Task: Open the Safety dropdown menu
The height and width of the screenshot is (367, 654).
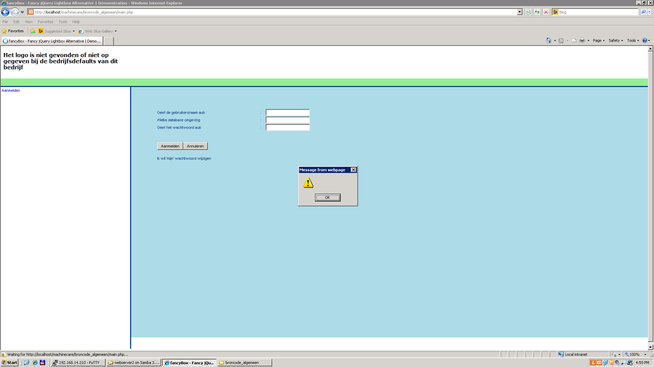Action: pyautogui.click(x=616, y=40)
